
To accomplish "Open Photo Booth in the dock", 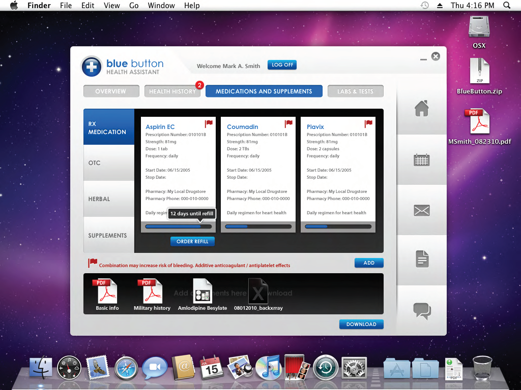I will (x=297, y=367).
